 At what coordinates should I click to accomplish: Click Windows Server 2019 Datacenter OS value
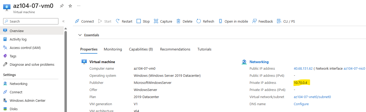coord(167,75)
